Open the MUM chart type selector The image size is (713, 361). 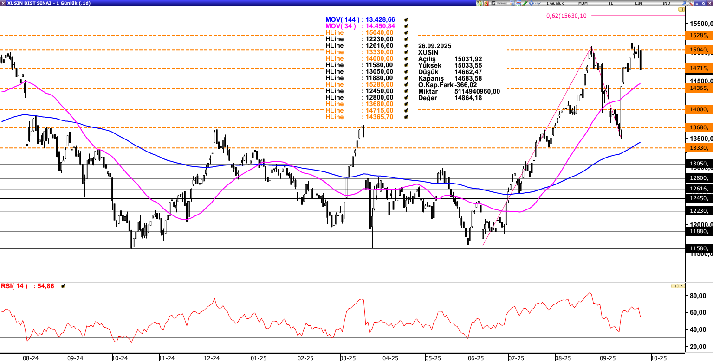[x=583, y=3]
